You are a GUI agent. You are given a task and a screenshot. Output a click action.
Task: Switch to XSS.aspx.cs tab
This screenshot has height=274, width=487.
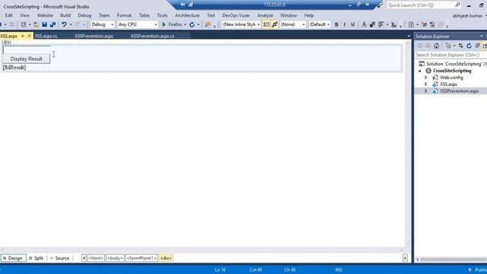[46, 36]
